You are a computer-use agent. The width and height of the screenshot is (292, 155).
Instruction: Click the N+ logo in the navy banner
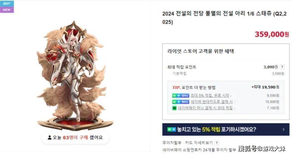[x=171, y=129]
